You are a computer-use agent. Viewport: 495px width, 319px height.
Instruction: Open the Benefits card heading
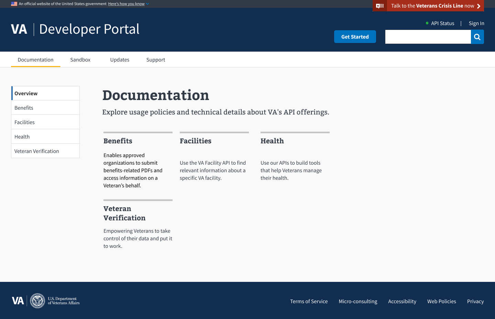(x=118, y=141)
